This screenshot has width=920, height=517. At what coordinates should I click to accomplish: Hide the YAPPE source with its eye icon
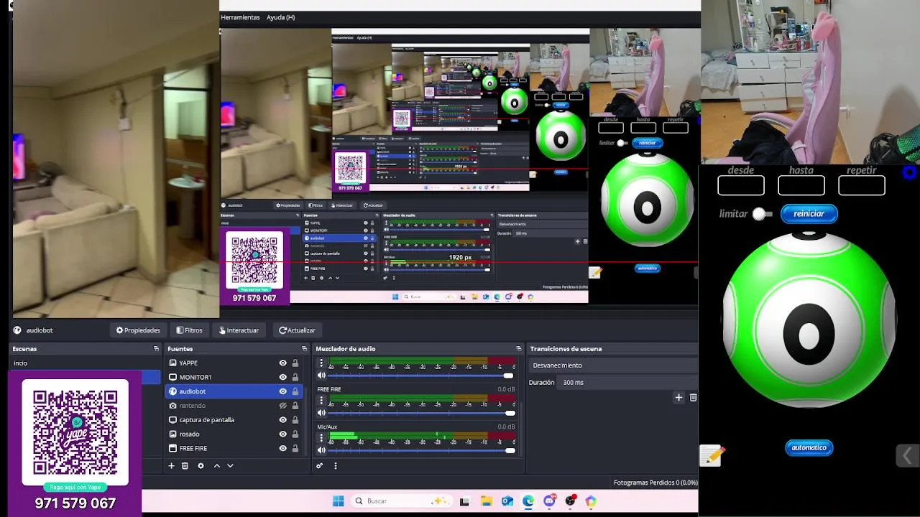point(283,363)
